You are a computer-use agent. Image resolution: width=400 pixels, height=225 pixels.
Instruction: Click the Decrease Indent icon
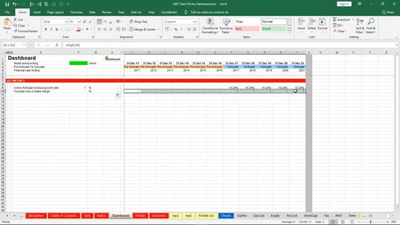(118, 29)
